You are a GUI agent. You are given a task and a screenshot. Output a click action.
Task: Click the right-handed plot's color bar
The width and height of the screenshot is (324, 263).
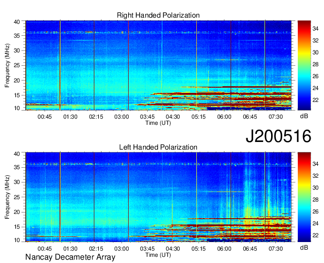(304, 65)
